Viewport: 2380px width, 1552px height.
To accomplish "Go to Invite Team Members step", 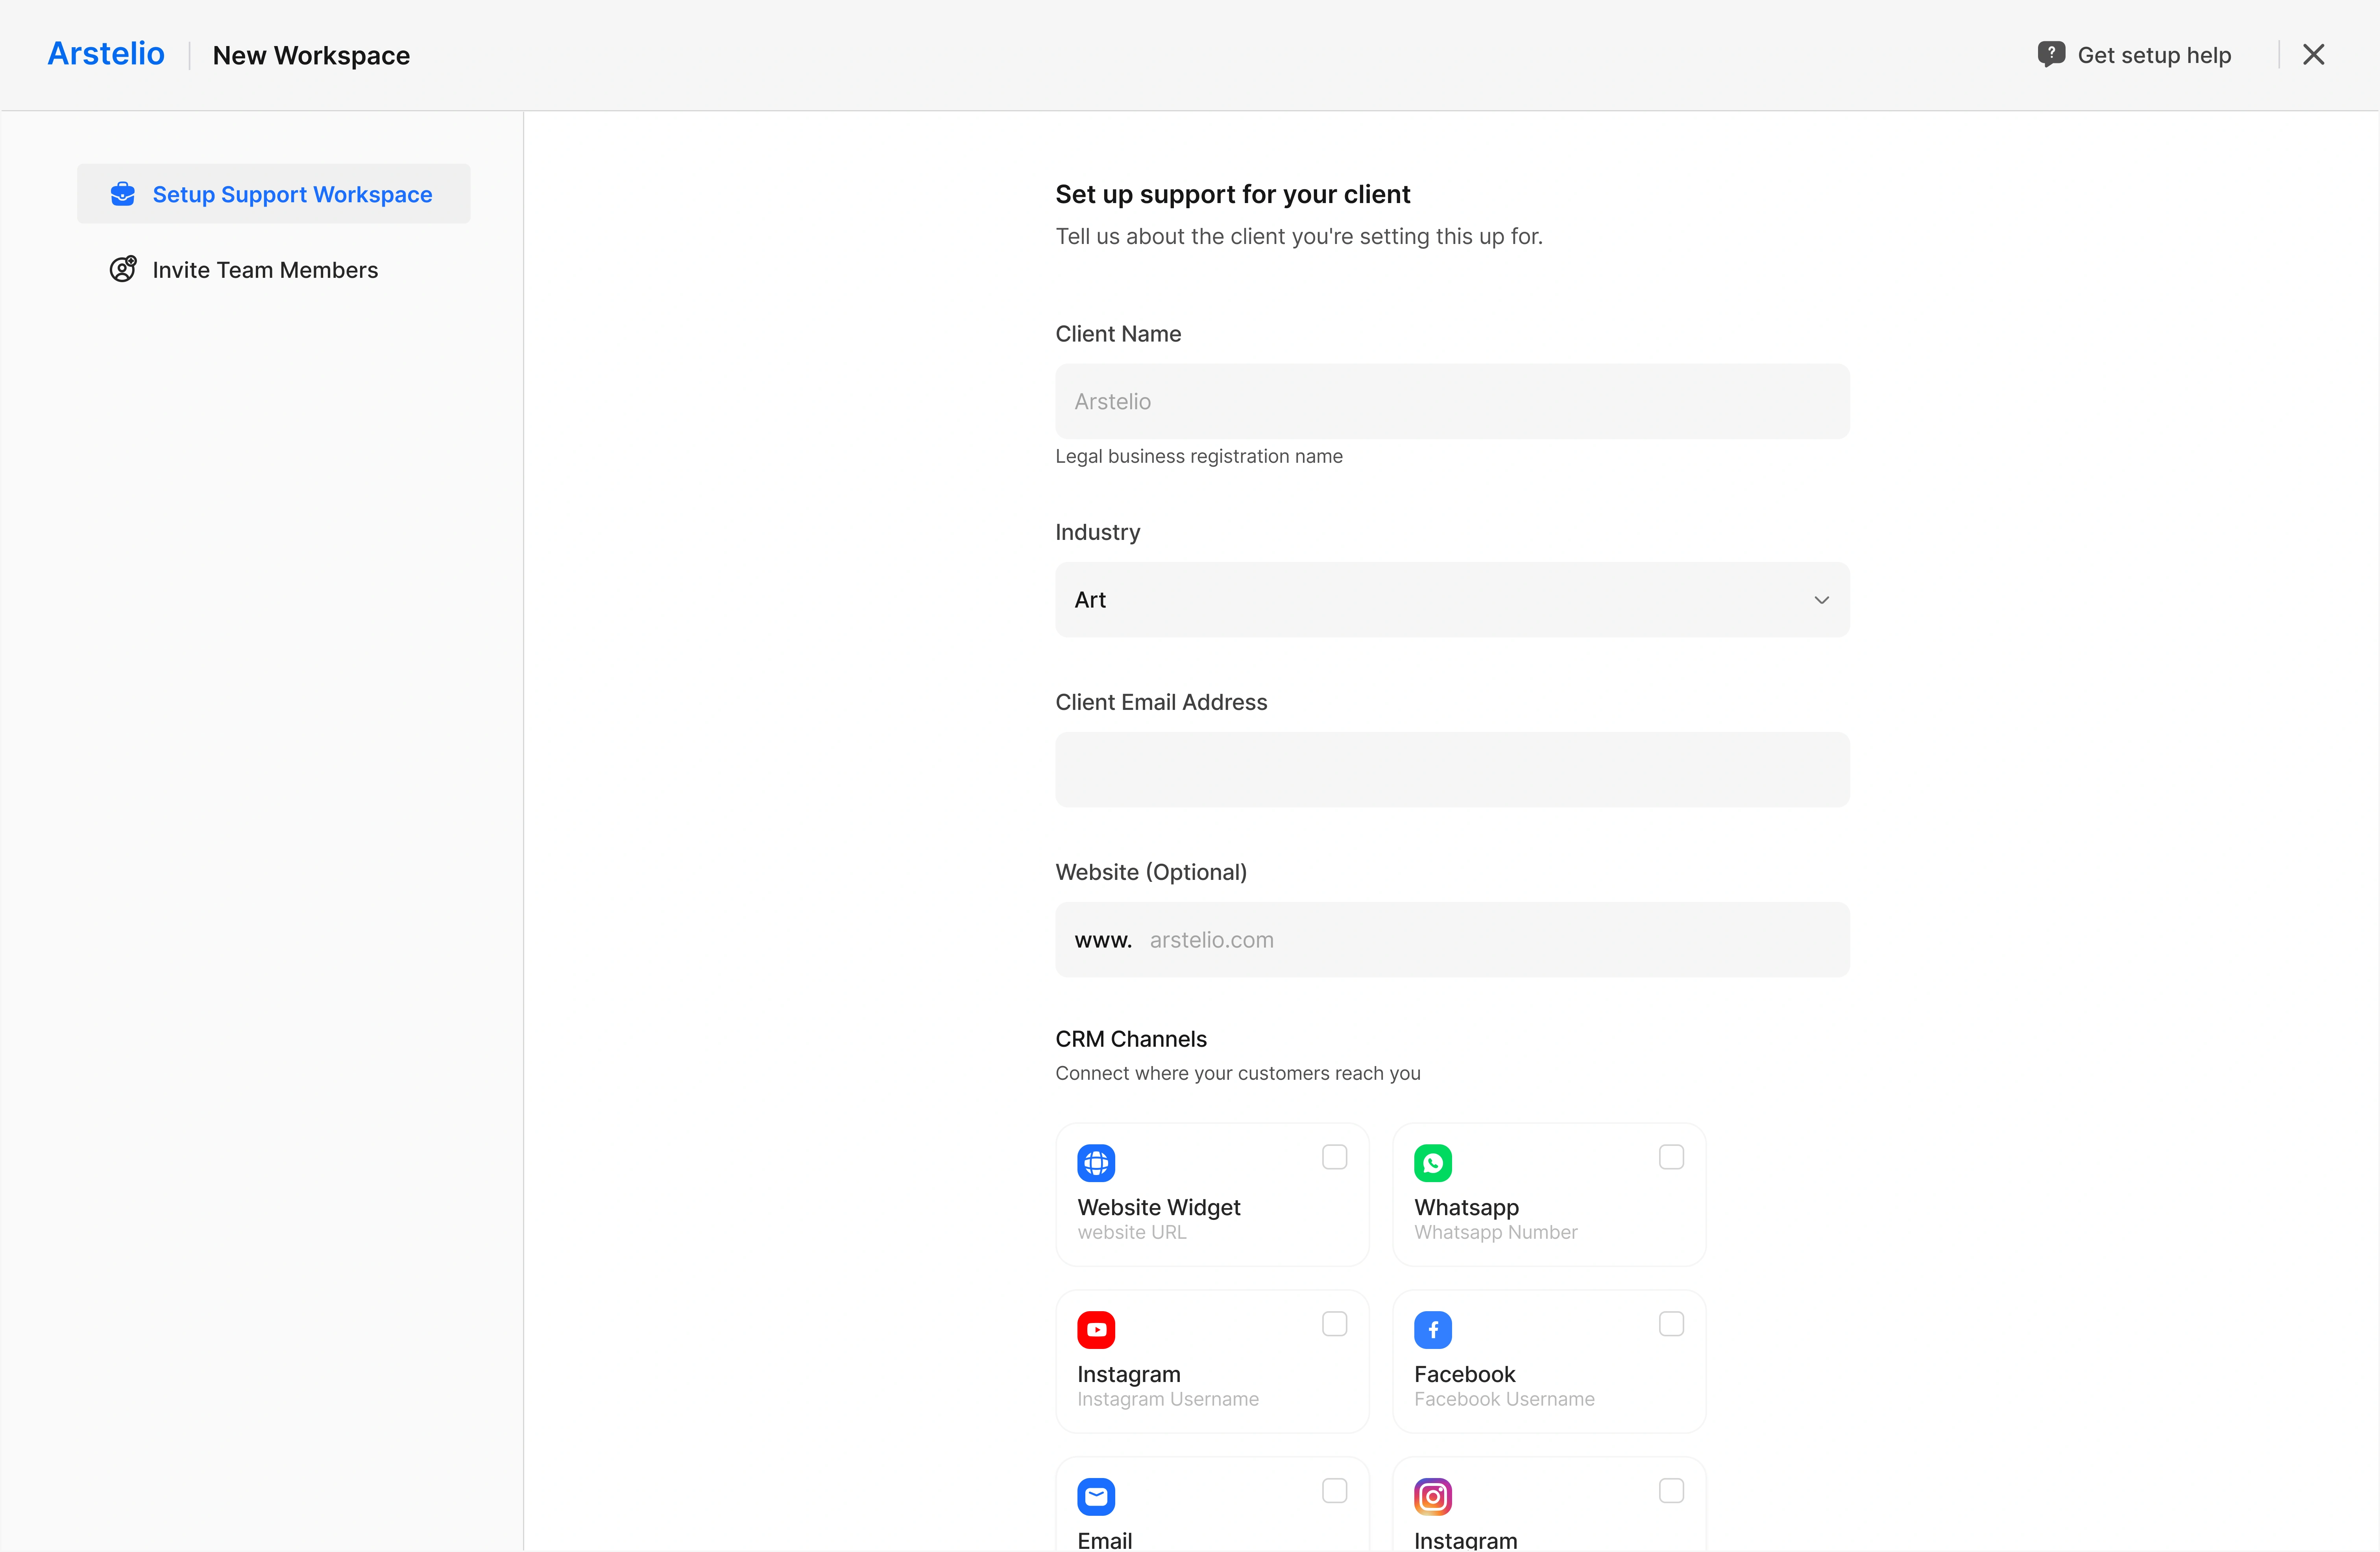I will tap(264, 270).
